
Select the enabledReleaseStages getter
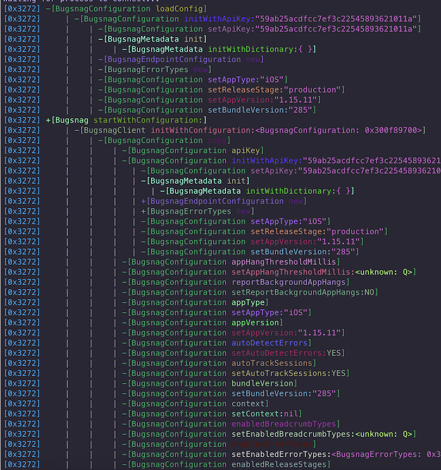tap(279, 465)
